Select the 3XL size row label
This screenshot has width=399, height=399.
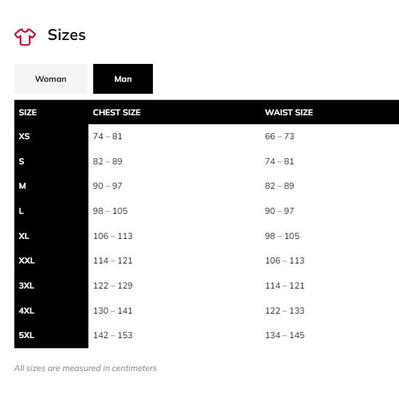(26, 286)
